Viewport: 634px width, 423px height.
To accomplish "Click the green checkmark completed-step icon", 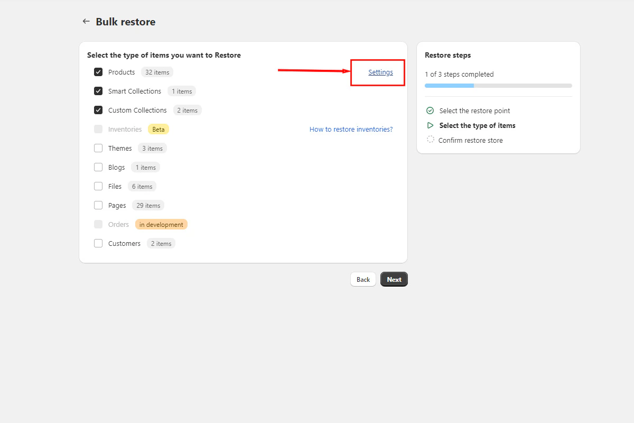I will pyautogui.click(x=430, y=111).
